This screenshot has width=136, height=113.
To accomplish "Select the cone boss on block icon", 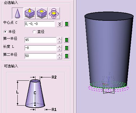I will coord(30,13).
